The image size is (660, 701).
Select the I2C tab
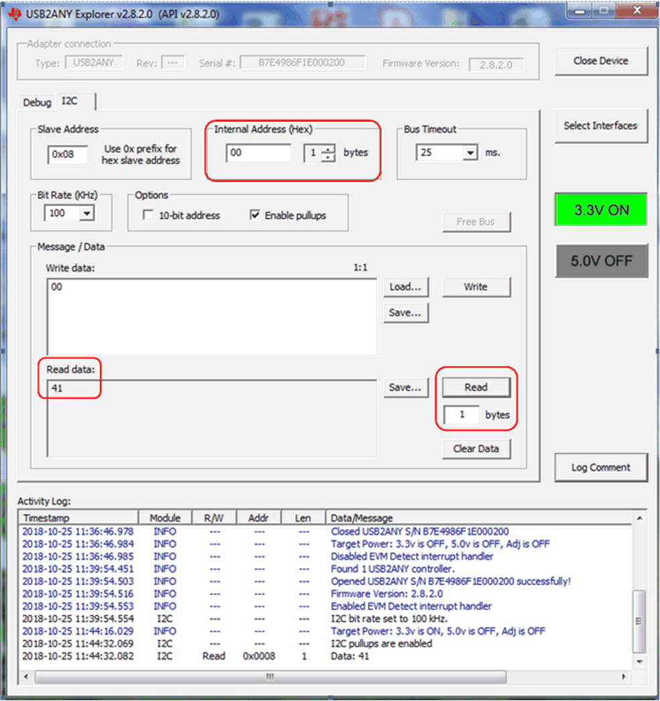[70, 102]
